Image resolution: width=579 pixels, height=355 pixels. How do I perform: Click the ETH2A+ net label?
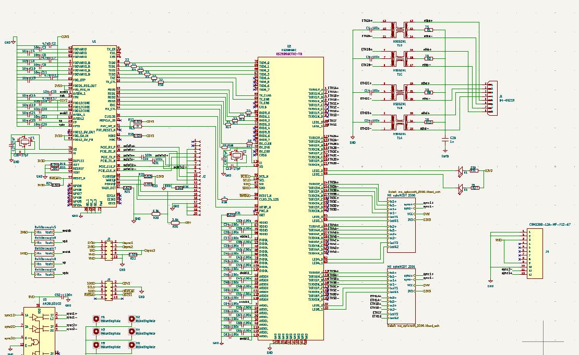click(367, 21)
